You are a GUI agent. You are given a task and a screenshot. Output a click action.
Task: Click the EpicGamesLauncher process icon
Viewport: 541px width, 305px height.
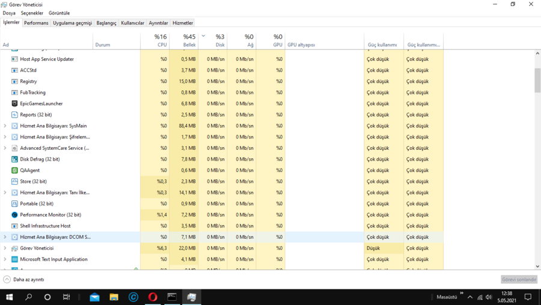click(14, 103)
